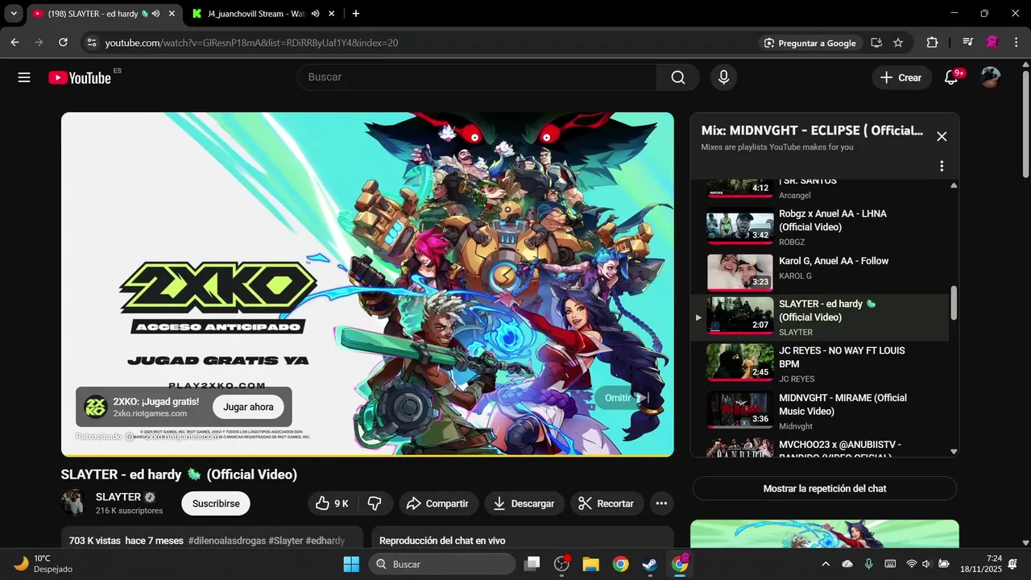
Task: Bookmark this page with star icon
Action: coord(898,43)
